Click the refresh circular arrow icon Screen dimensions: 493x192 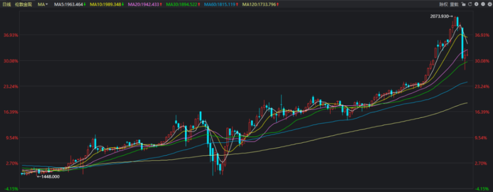tap(470, 4)
